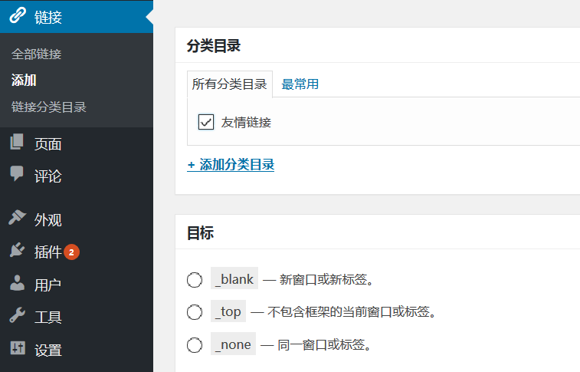The height and width of the screenshot is (372, 580).
Task: Go to 全部链接 in the submenu
Action: click(36, 54)
